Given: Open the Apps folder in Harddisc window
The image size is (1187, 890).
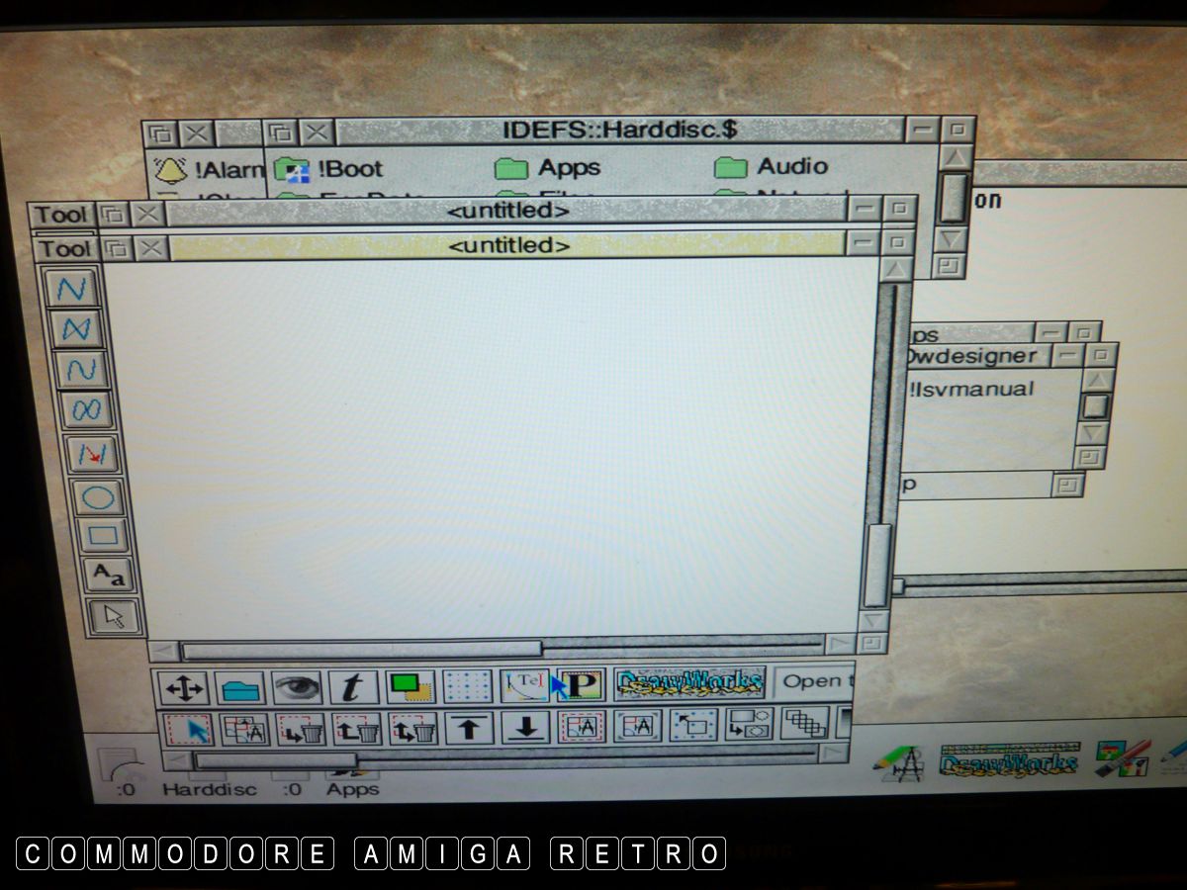Looking at the screenshot, I should tap(550, 169).
